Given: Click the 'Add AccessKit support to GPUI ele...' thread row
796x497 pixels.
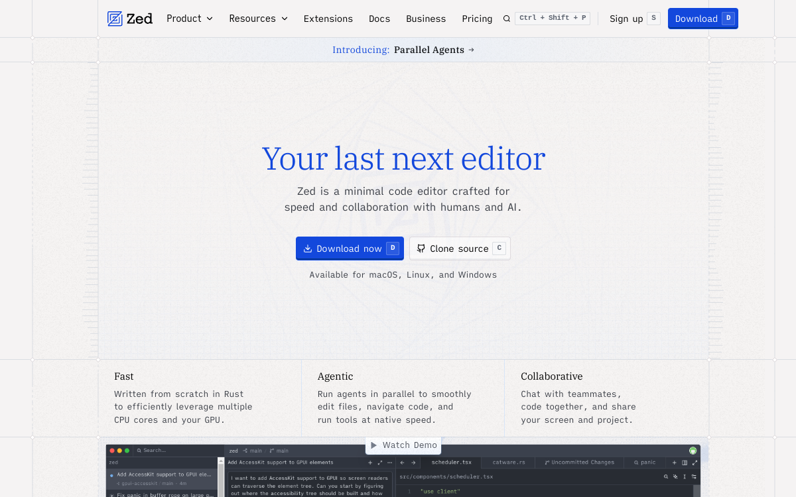Looking at the screenshot, I should pos(161,478).
